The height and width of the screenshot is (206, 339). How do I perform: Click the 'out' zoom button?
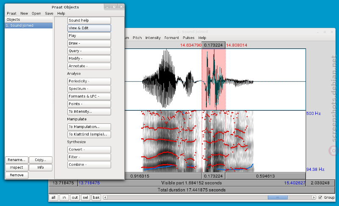pyautogui.click(x=75, y=198)
